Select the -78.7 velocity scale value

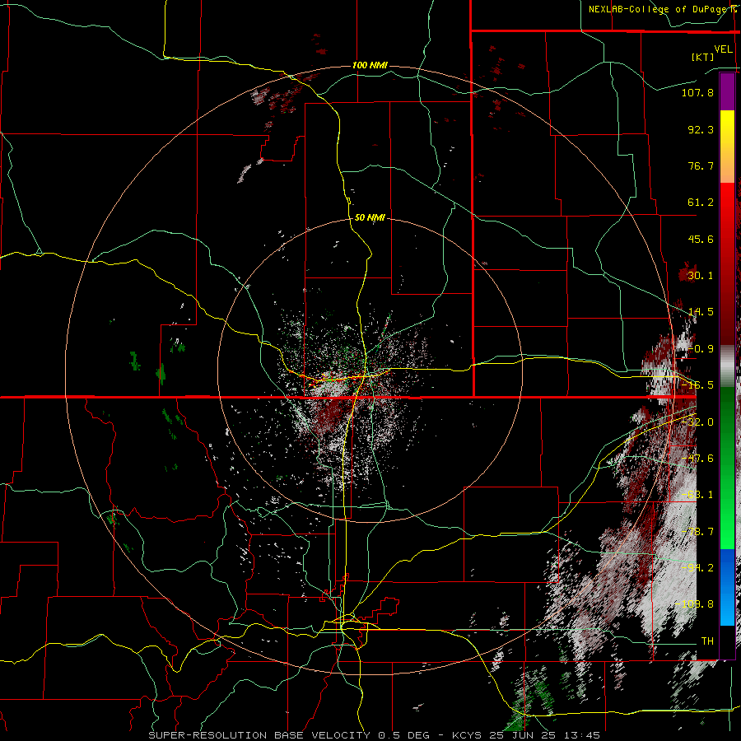(697, 532)
